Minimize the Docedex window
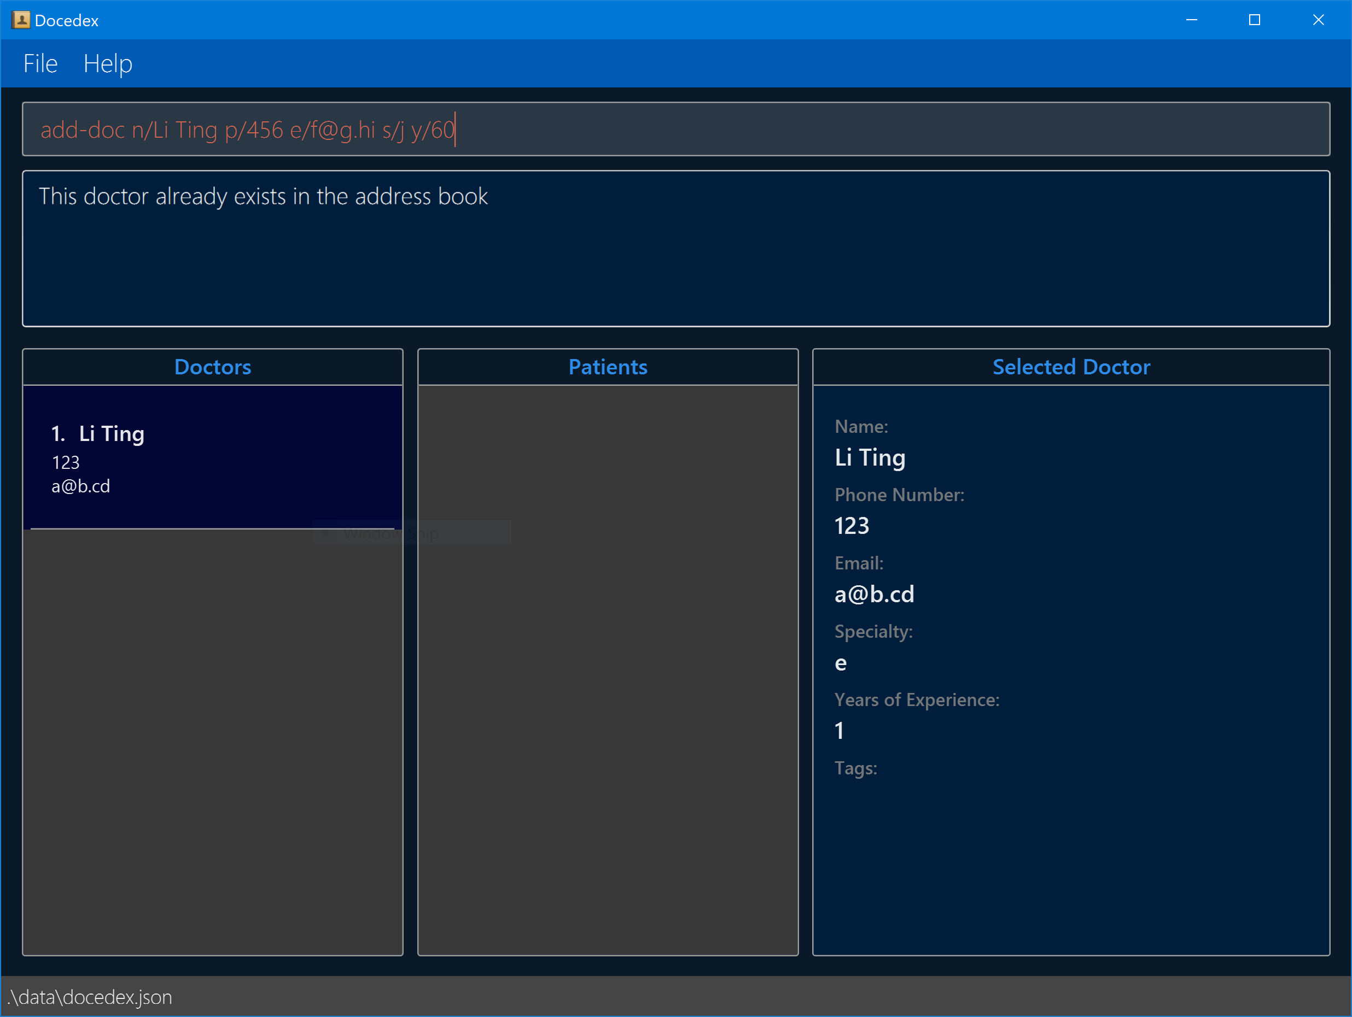1352x1017 pixels. [x=1191, y=20]
